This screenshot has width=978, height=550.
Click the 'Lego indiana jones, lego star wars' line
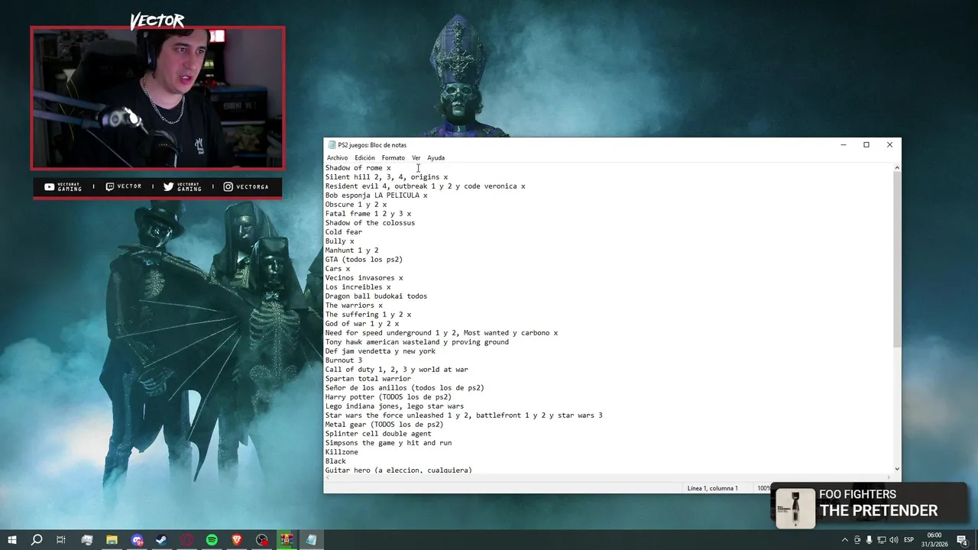click(394, 406)
